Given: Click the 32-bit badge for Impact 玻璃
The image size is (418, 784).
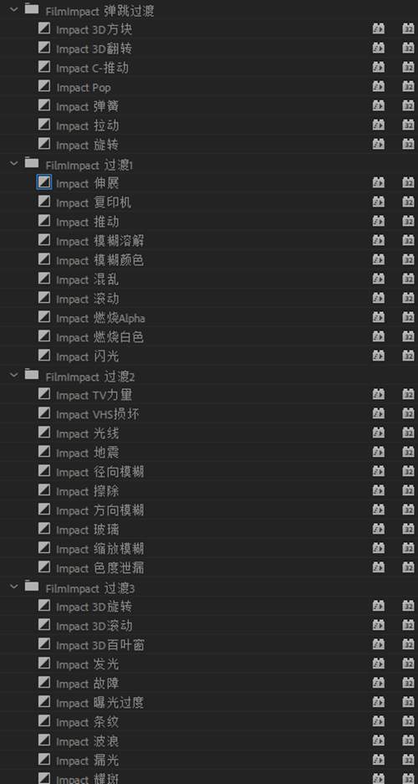Looking at the screenshot, I should pyautogui.click(x=408, y=529).
